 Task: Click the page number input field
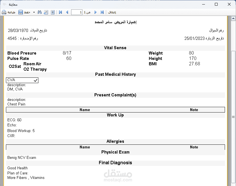coord(77,12)
